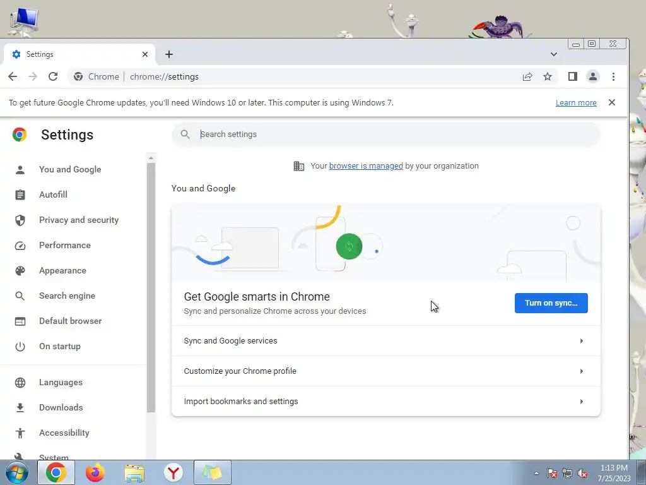Click the Autofill clipboard icon
The image size is (646, 485).
(x=20, y=195)
